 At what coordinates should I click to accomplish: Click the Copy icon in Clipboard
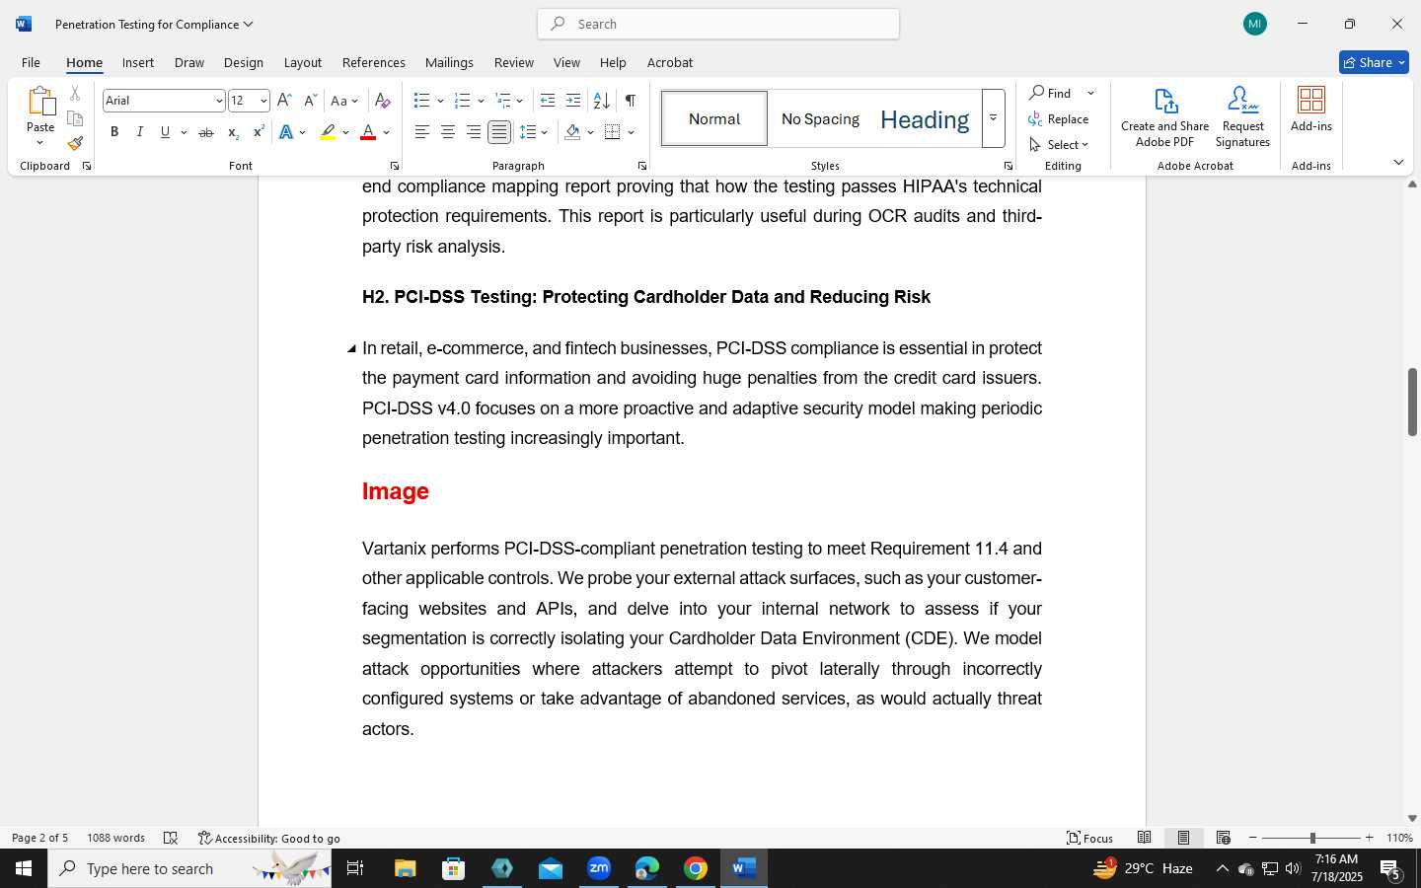75,118
